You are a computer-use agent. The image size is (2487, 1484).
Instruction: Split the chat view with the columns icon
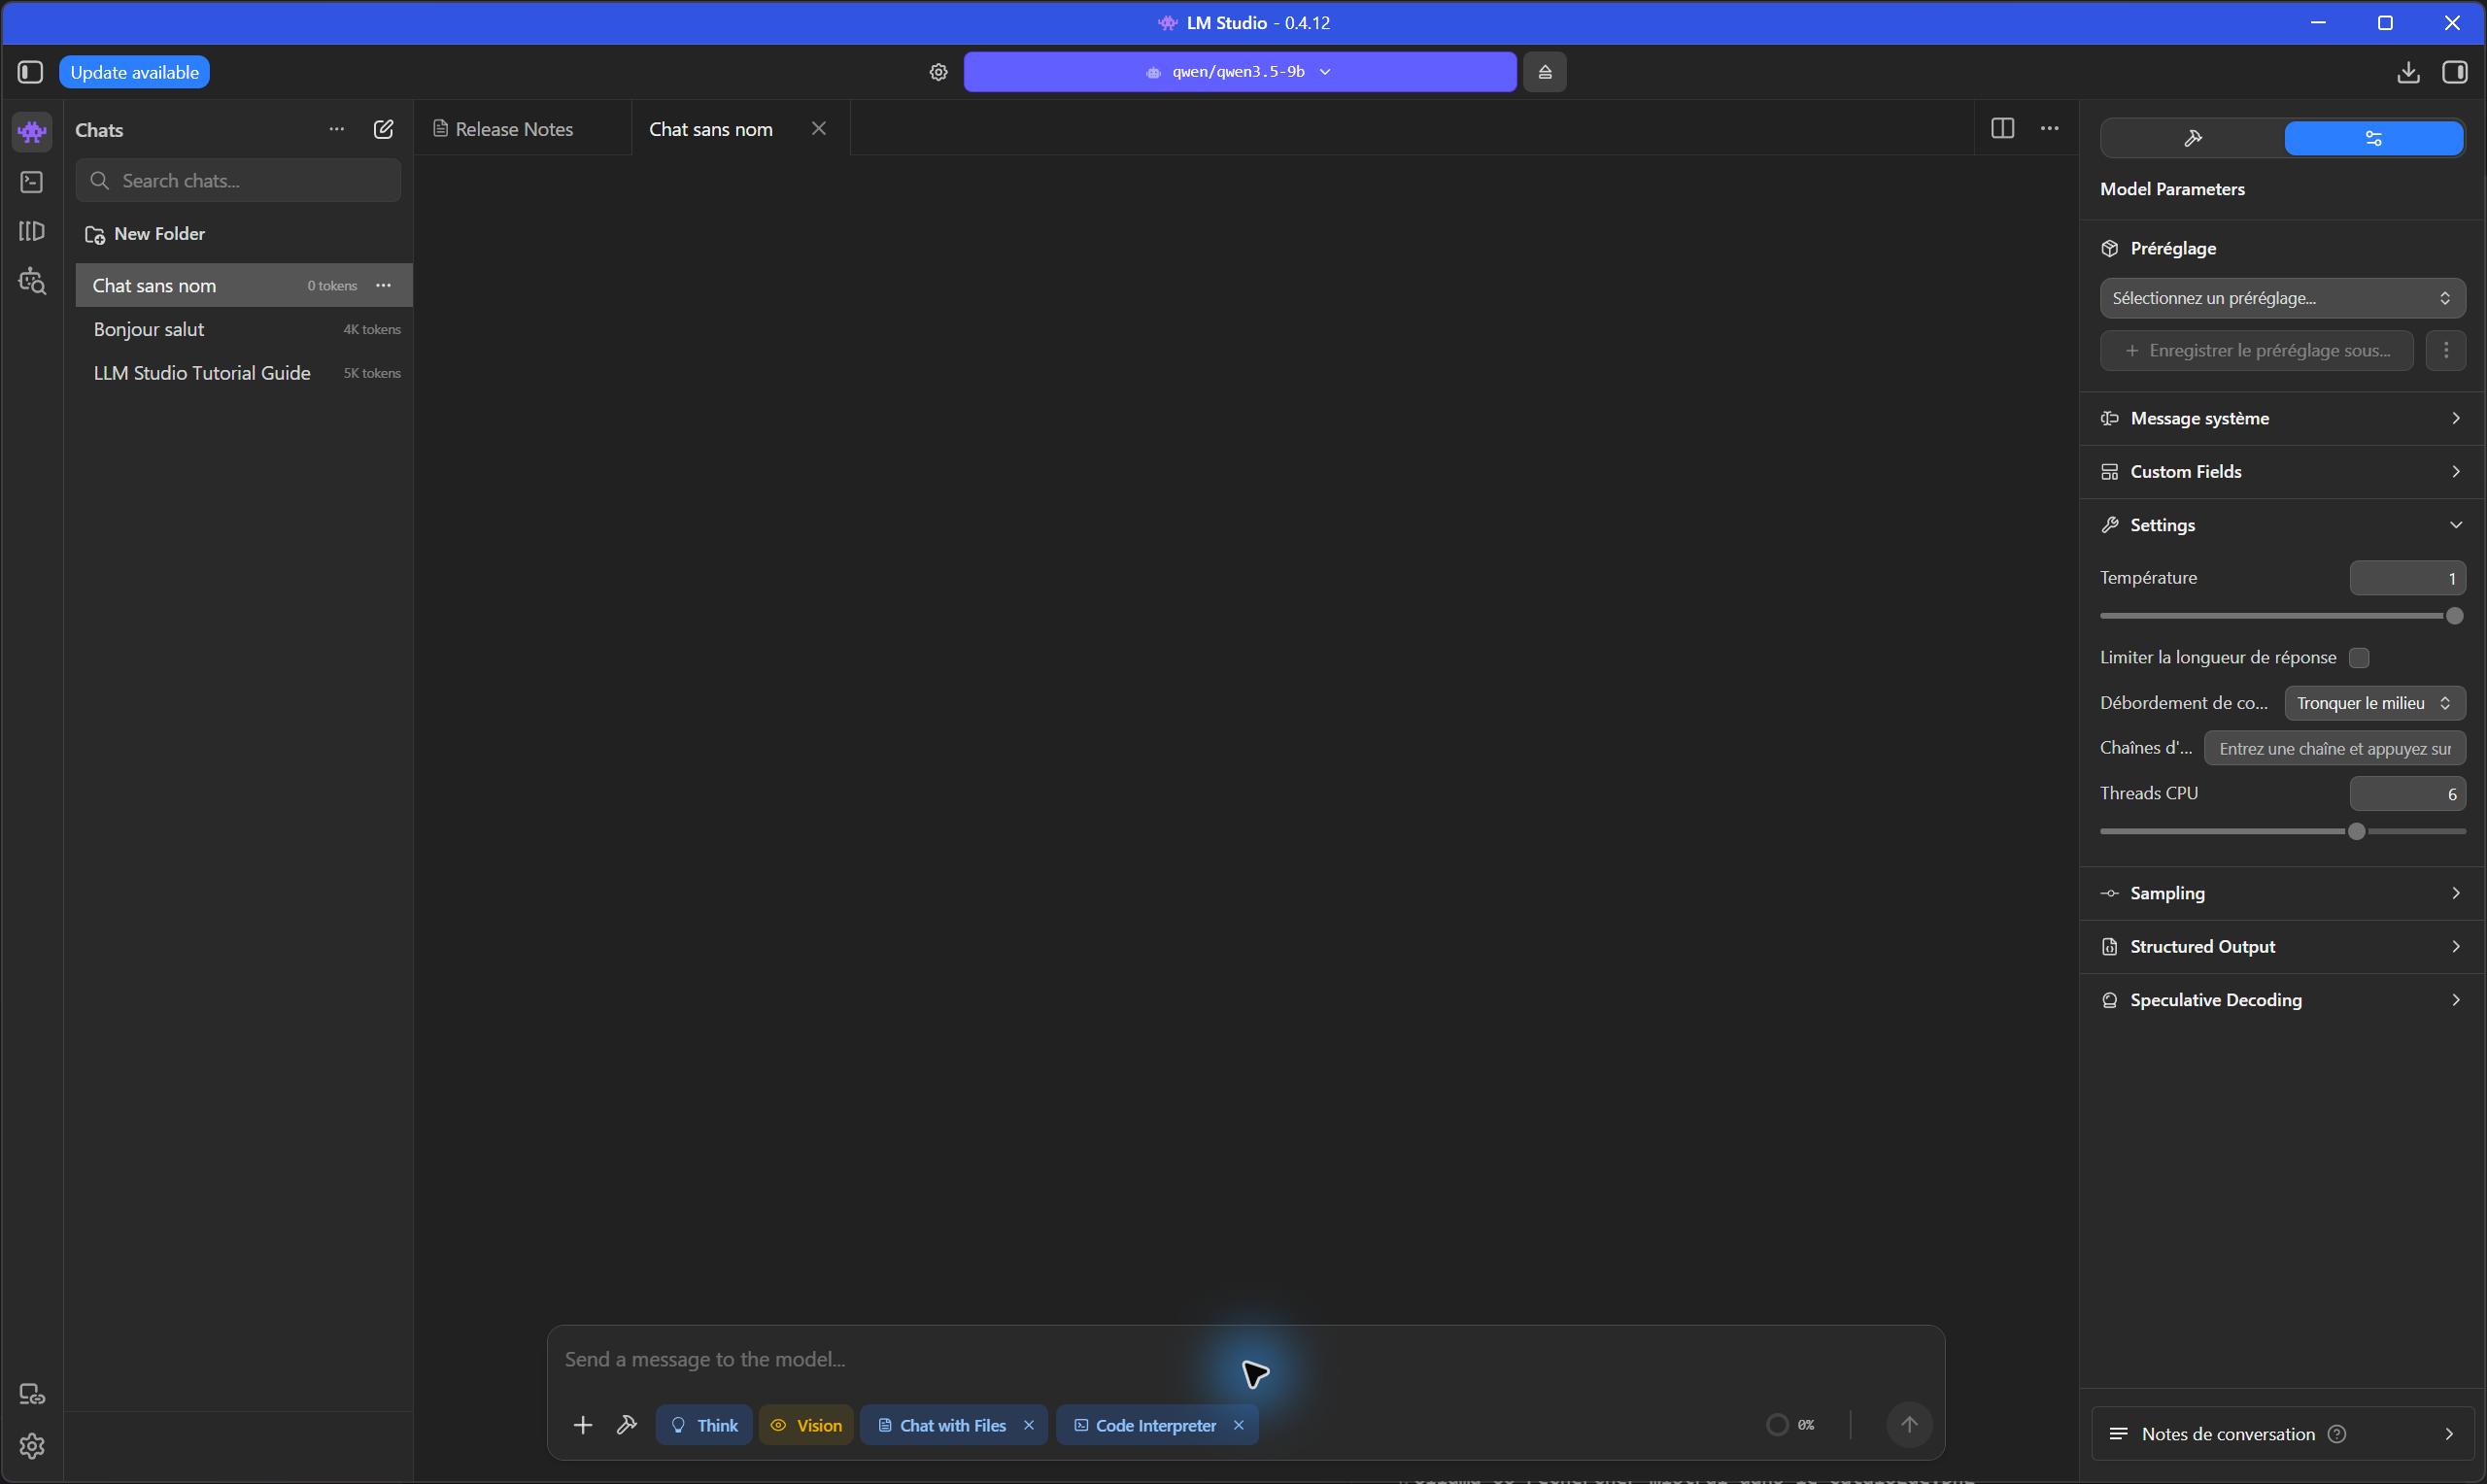coord(2002,128)
